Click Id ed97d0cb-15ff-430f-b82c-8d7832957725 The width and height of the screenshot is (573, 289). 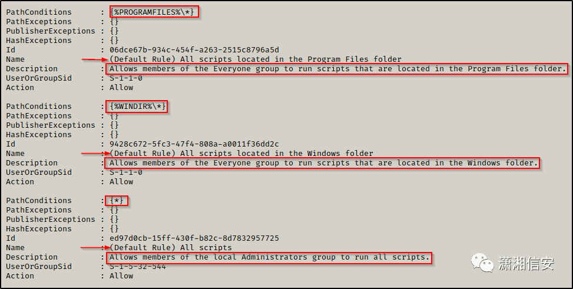point(194,238)
